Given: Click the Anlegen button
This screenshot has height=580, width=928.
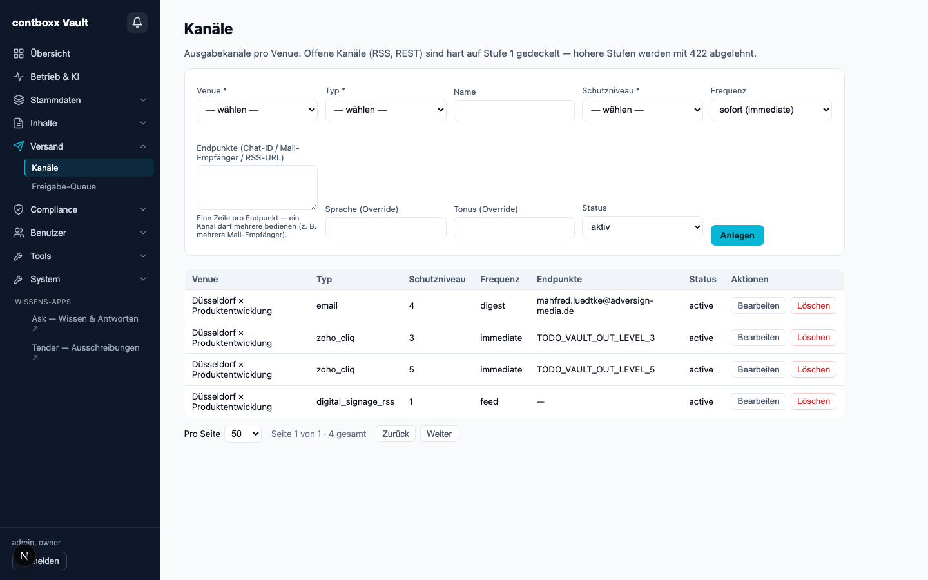Looking at the screenshot, I should click(737, 235).
